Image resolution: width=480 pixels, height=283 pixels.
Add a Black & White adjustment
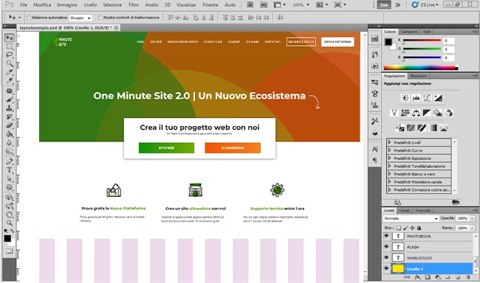click(x=427, y=113)
